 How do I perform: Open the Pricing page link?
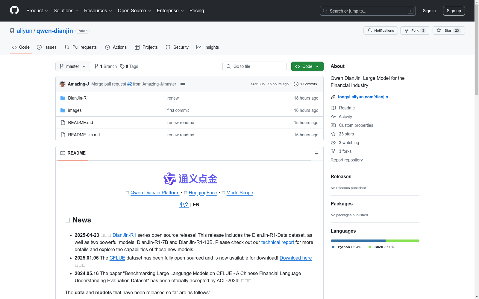click(x=197, y=11)
